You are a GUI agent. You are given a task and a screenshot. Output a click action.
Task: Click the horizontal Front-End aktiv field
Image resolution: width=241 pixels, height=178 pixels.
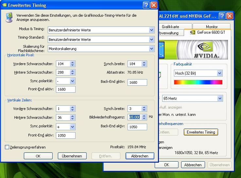66,89
